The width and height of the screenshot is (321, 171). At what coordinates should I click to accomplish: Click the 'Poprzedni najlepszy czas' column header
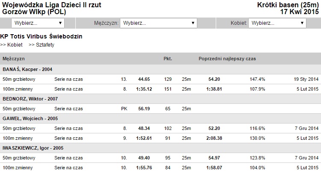[x=227, y=58]
